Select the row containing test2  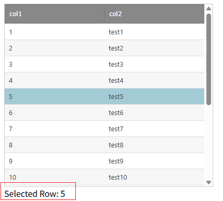104,48
